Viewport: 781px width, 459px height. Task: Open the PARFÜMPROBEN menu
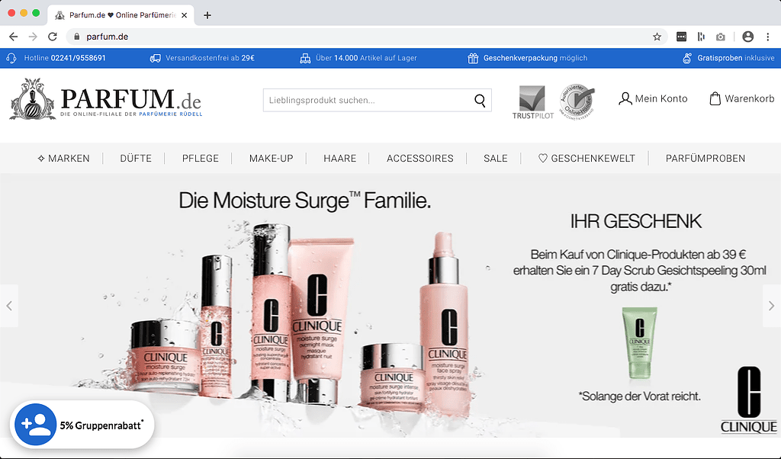(705, 159)
